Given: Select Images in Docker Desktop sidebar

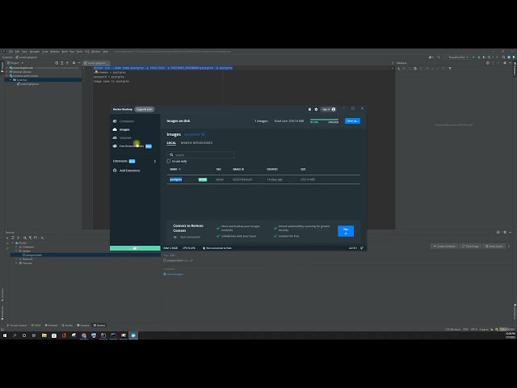Looking at the screenshot, I should point(124,129).
